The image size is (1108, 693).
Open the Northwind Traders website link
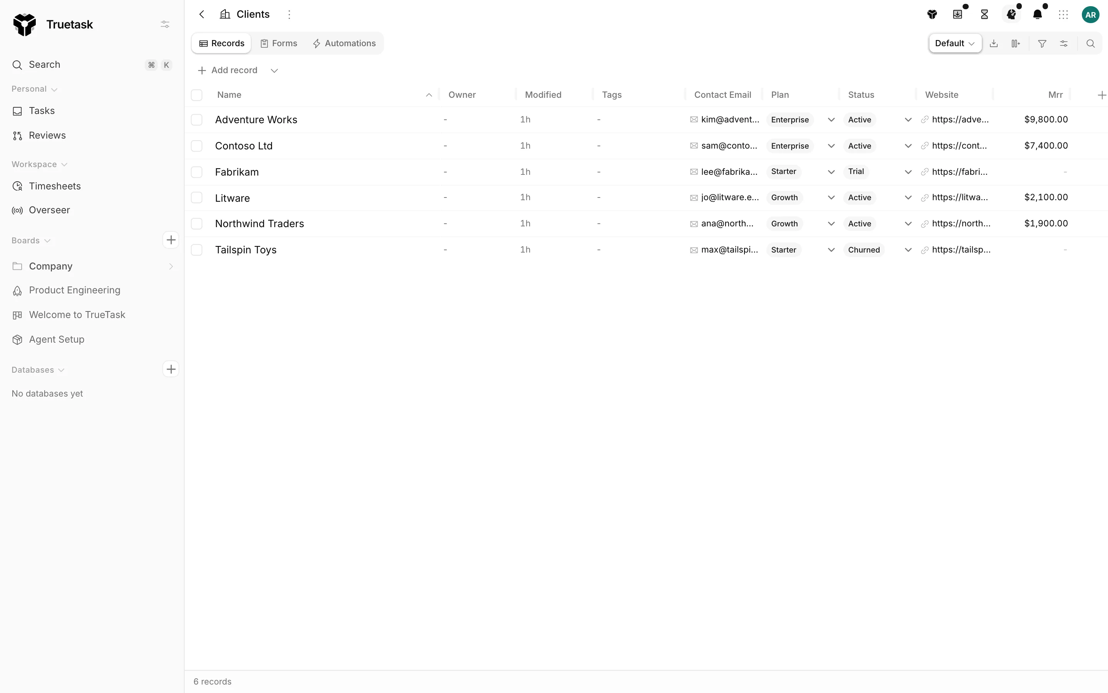pyautogui.click(x=961, y=224)
